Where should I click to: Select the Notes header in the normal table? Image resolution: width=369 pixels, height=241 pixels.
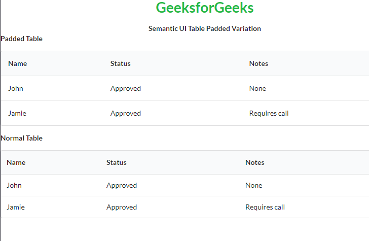255,162
